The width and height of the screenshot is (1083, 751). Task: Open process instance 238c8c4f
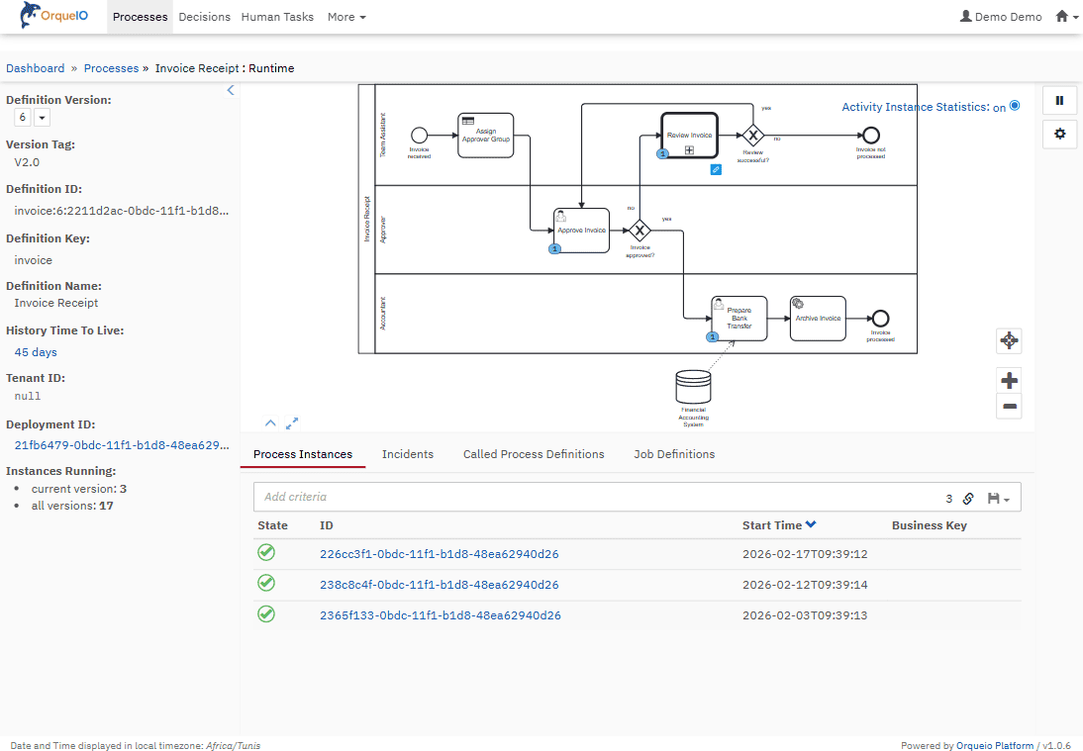440,585
